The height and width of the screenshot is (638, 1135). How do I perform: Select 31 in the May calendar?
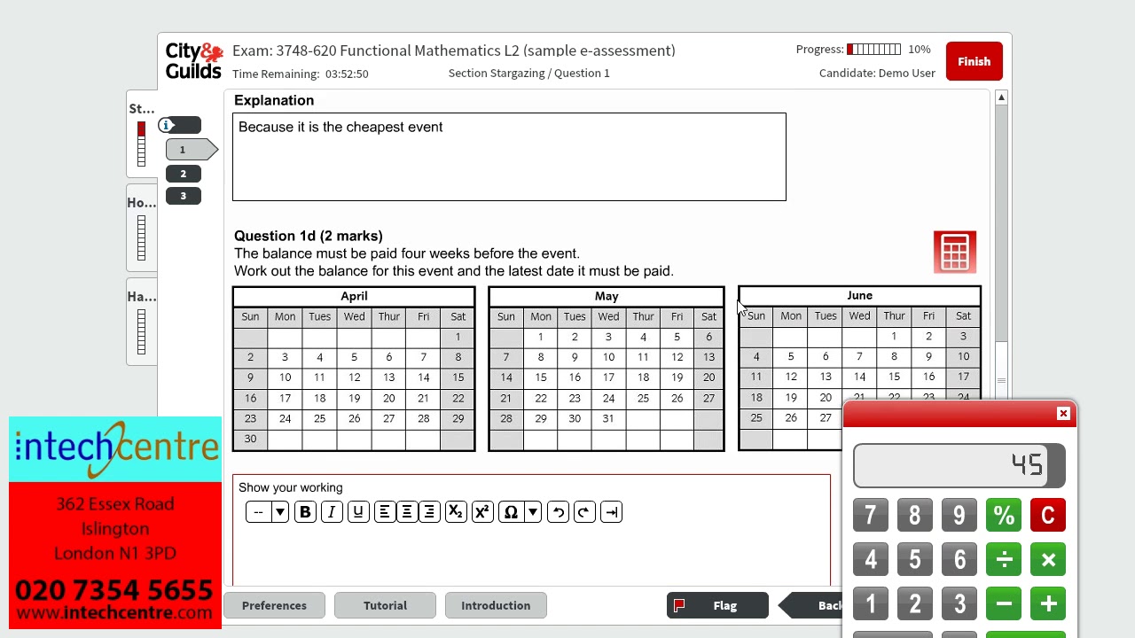(x=608, y=418)
